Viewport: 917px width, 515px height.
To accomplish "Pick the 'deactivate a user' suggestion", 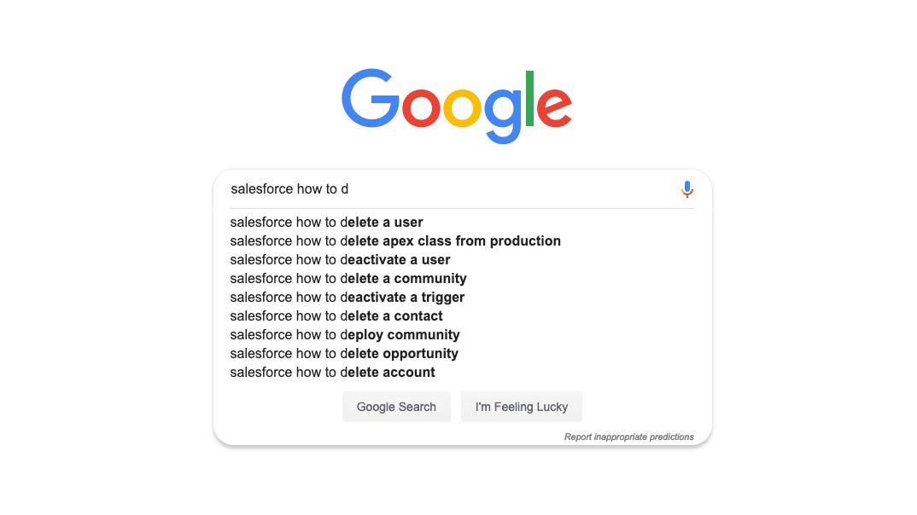I will point(340,260).
